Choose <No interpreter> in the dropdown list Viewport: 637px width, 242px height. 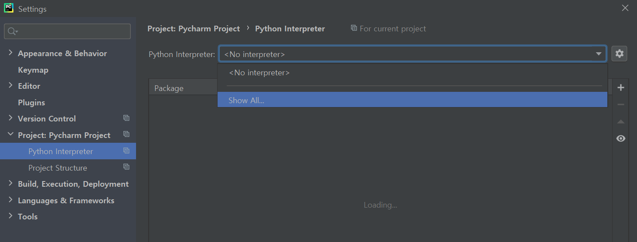point(259,73)
